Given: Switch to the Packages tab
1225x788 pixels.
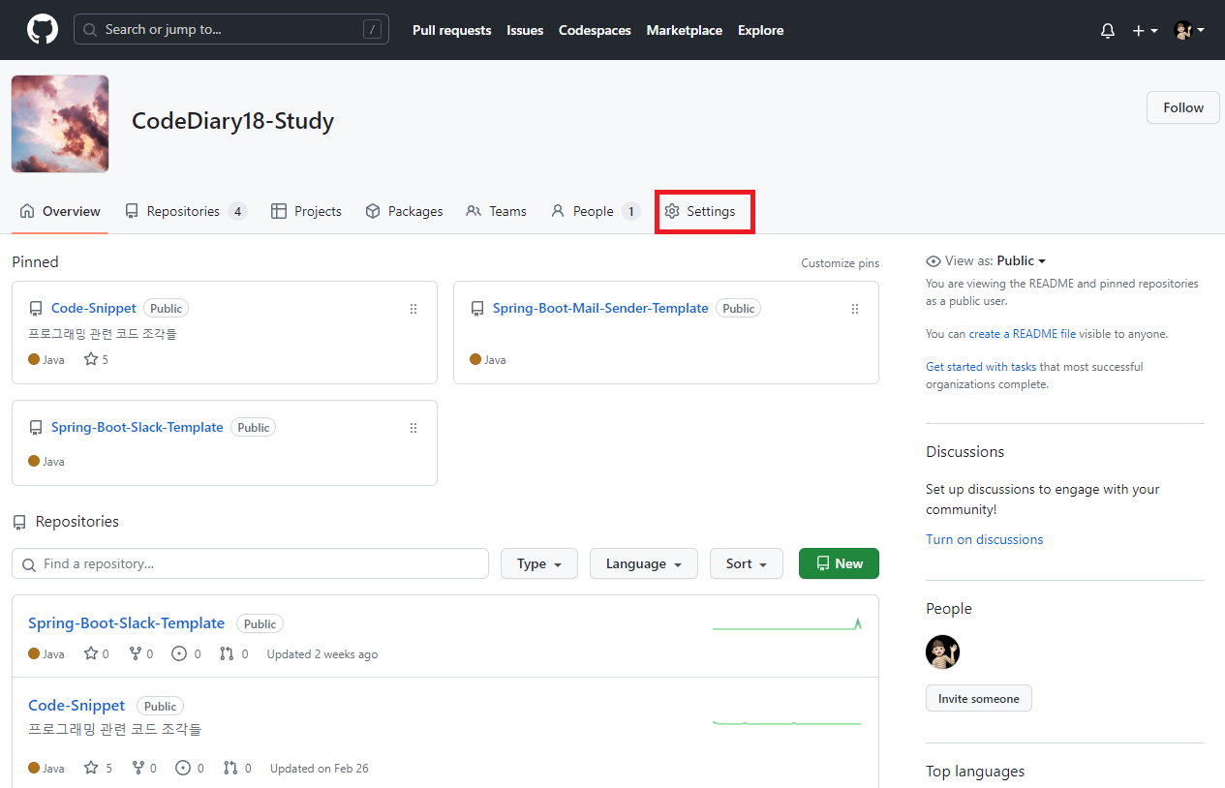Looking at the screenshot, I should tap(404, 211).
